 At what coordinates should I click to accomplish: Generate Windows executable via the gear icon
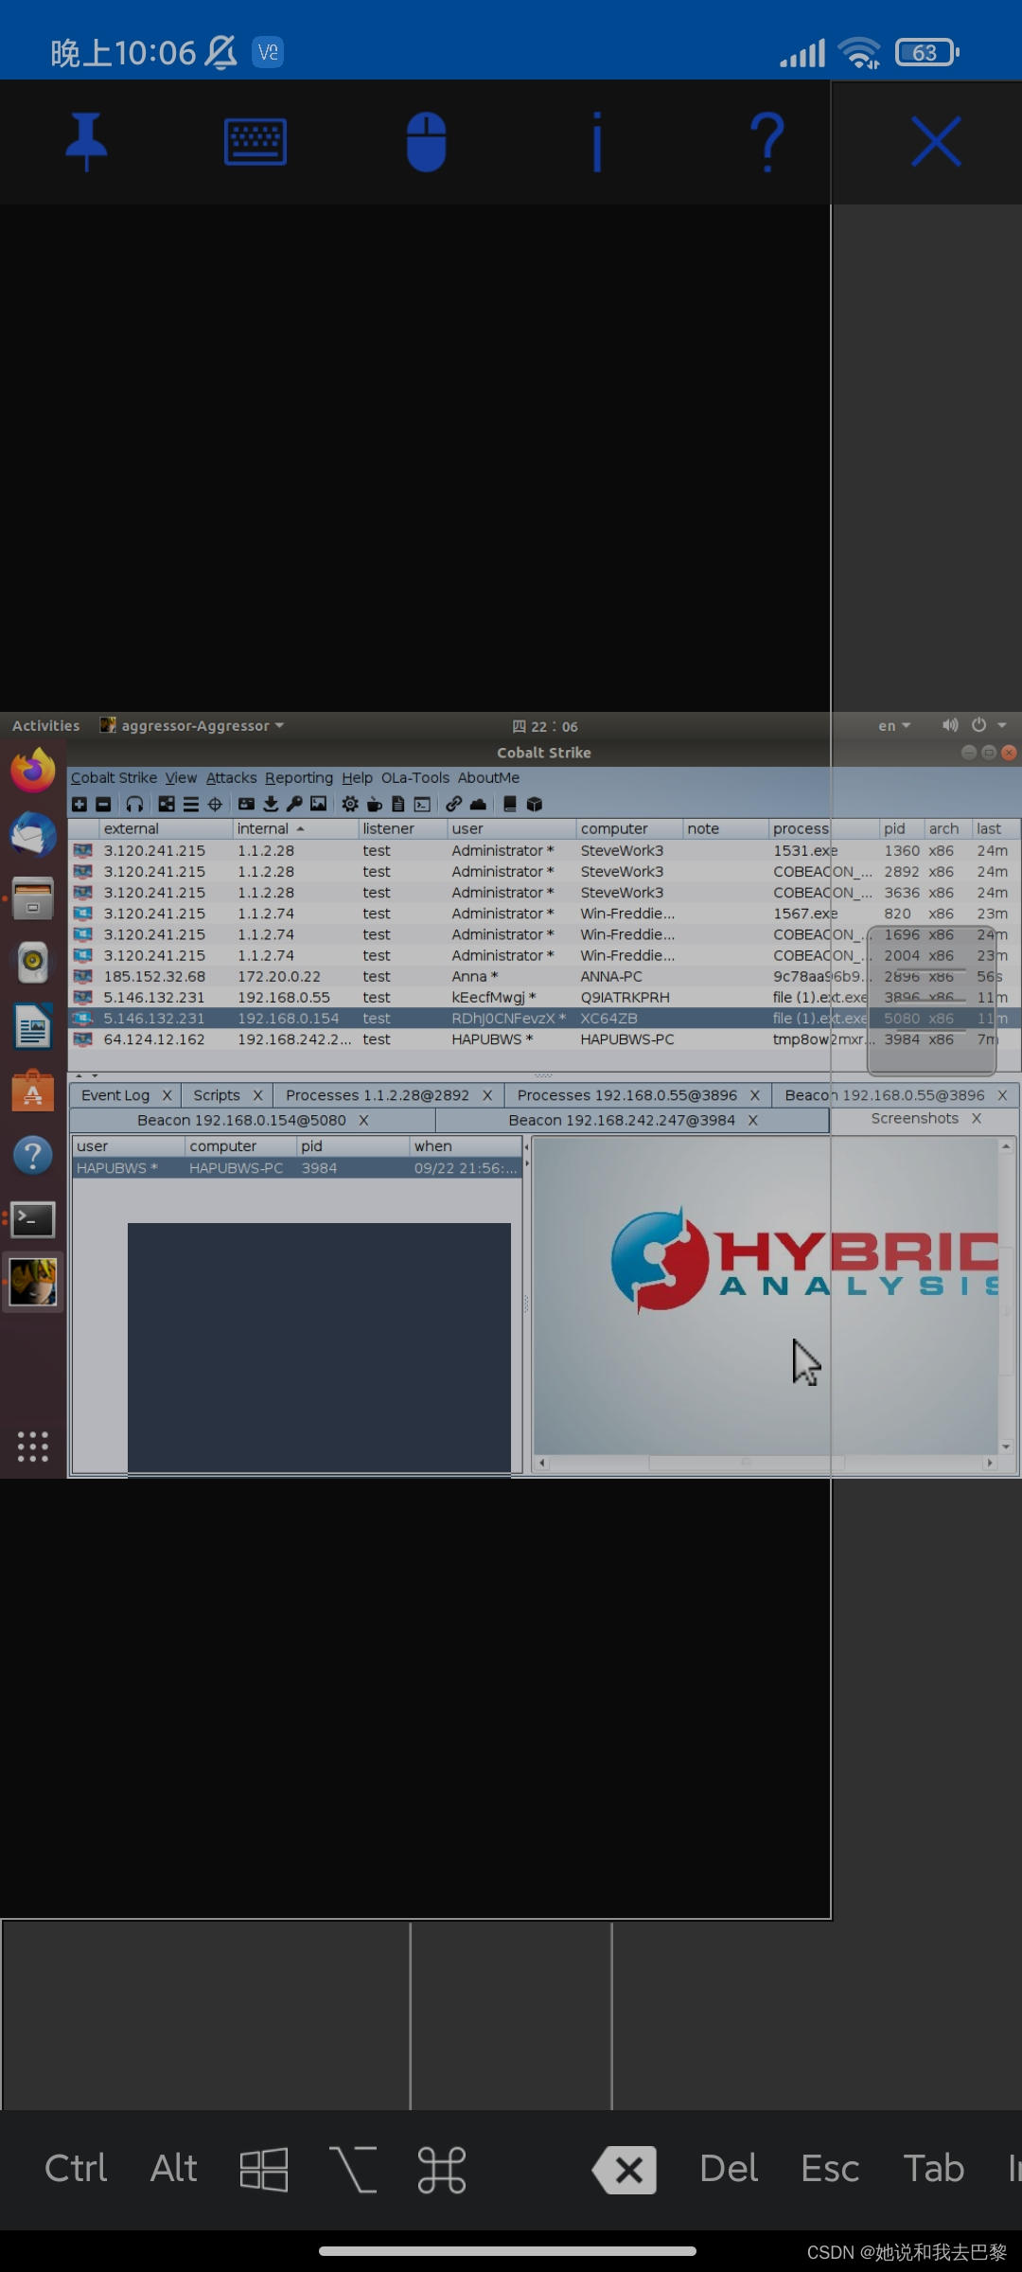point(350,804)
